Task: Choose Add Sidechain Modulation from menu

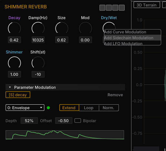Action: coord(132,38)
